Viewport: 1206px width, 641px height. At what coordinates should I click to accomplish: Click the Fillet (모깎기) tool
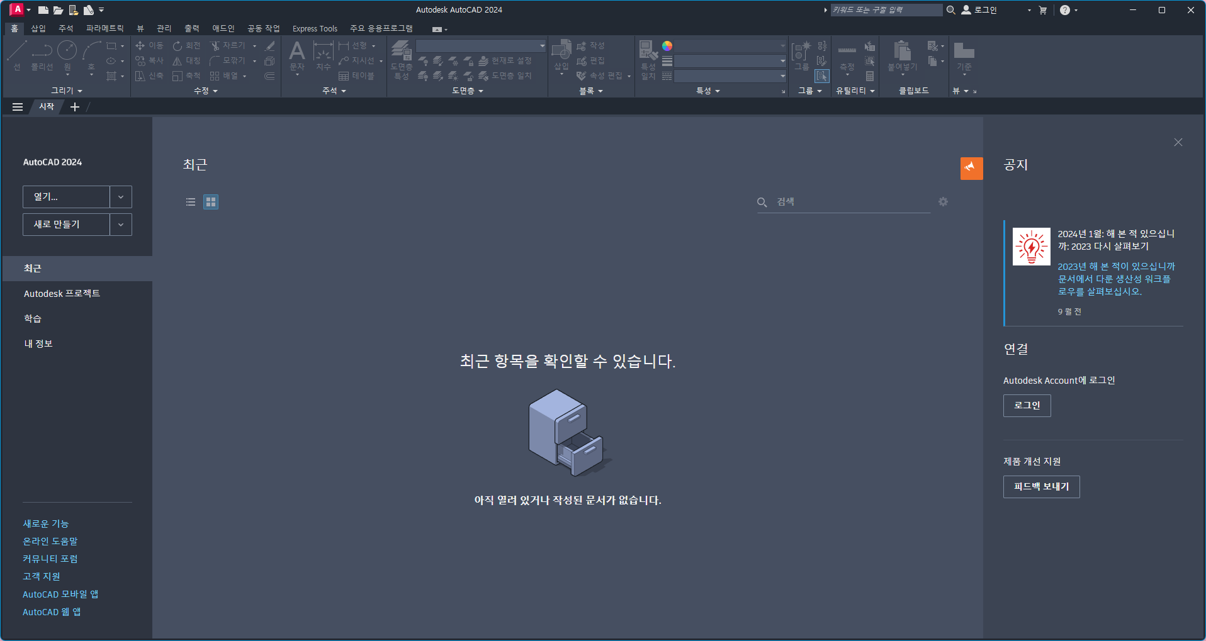[228, 60]
